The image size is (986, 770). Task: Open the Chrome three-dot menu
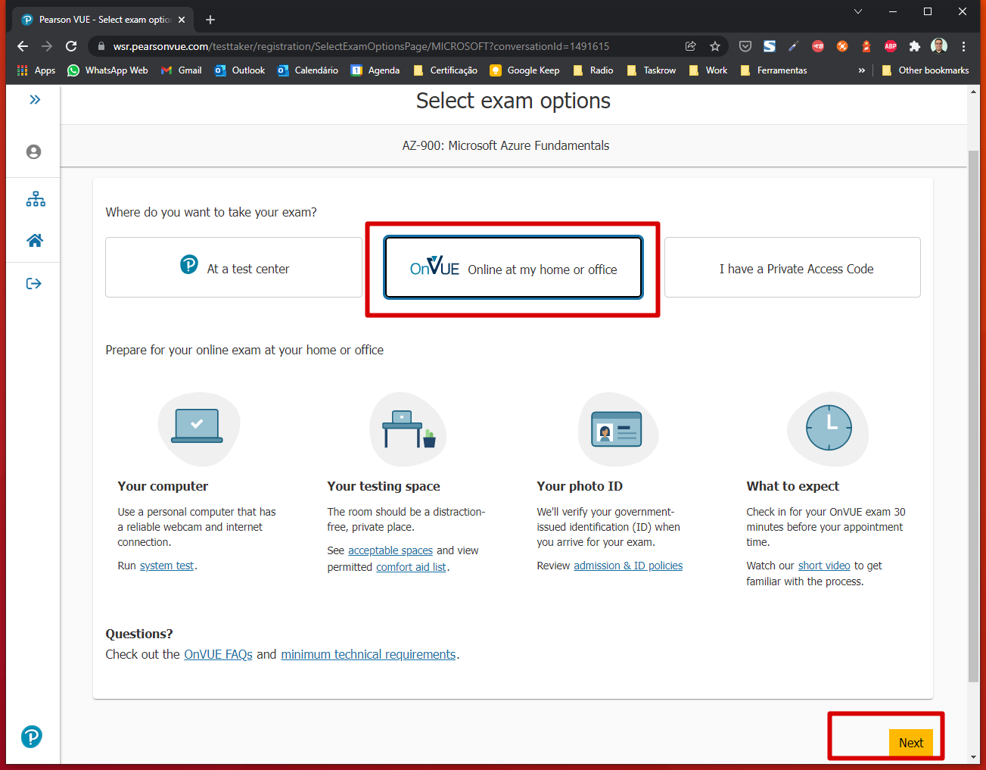coord(963,46)
